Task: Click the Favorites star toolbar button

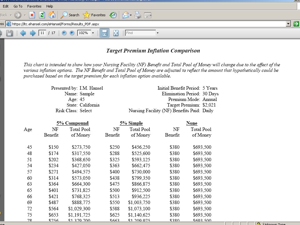Action: (94, 15)
